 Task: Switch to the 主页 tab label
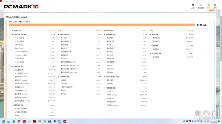coord(193,8)
